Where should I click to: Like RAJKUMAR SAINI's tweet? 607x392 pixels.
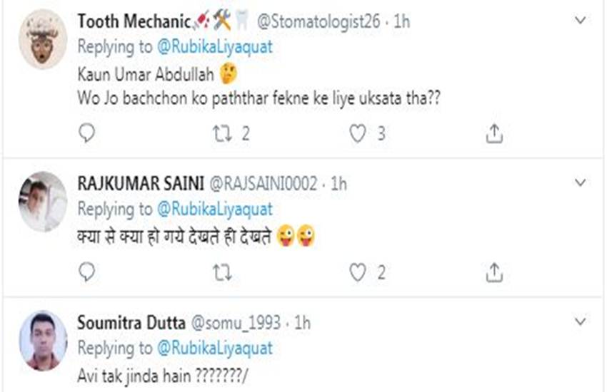pos(358,272)
